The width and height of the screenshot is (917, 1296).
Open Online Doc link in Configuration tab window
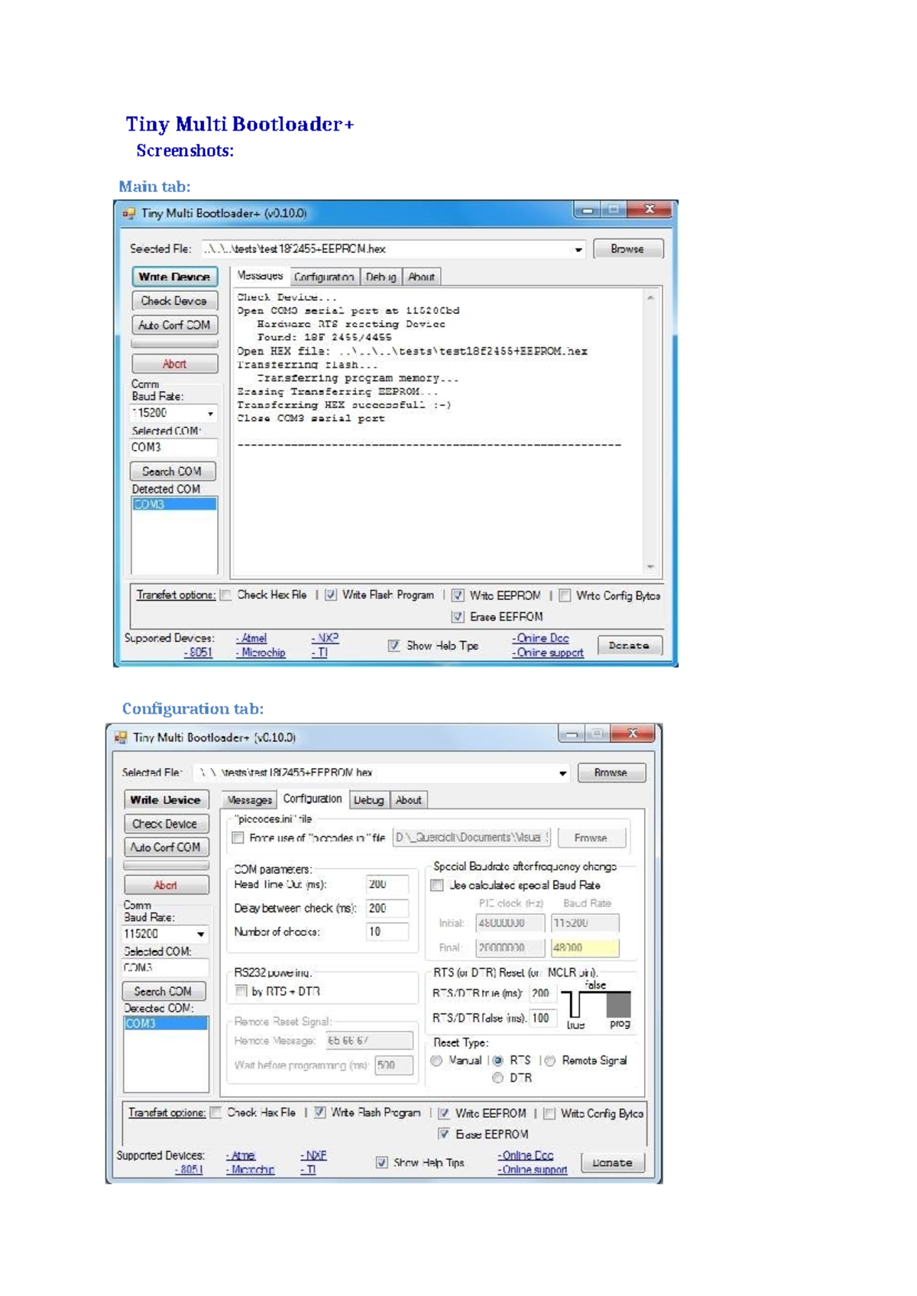pos(526,1155)
